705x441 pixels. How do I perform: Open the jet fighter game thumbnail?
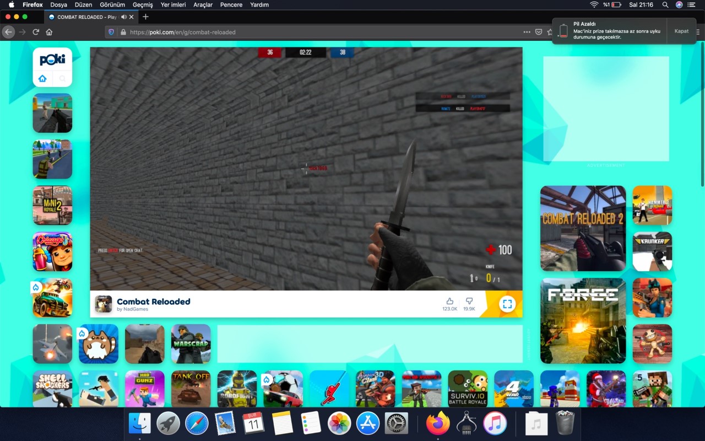[52, 344]
